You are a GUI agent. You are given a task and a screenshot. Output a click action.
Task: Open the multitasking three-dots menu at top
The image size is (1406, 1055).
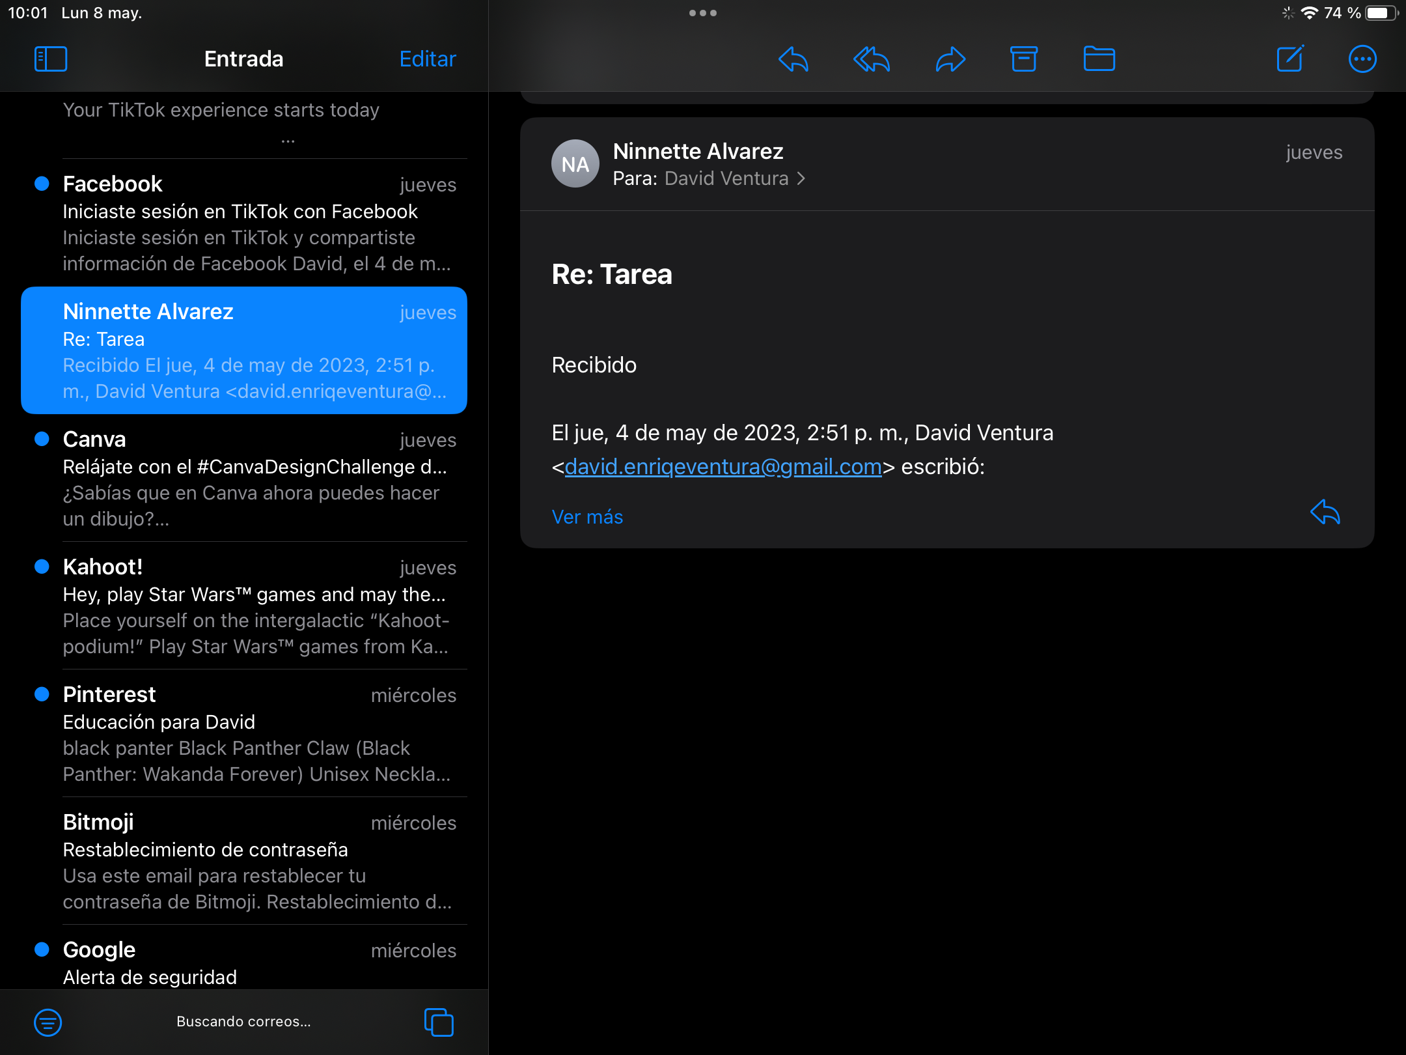click(x=703, y=13)
